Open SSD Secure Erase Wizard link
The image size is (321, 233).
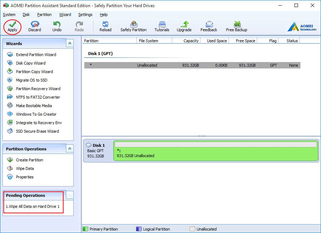point(38,131)
